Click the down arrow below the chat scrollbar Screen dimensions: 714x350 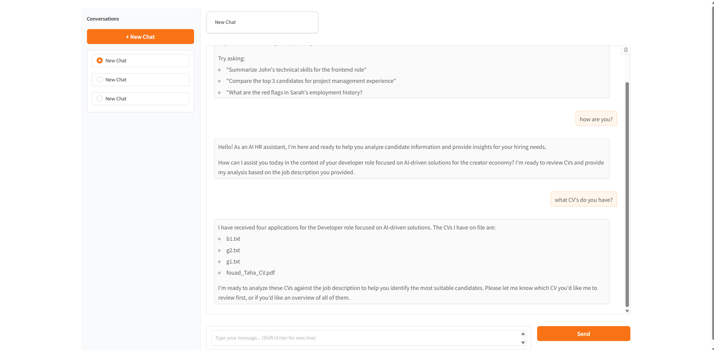(x=627, y=310)
